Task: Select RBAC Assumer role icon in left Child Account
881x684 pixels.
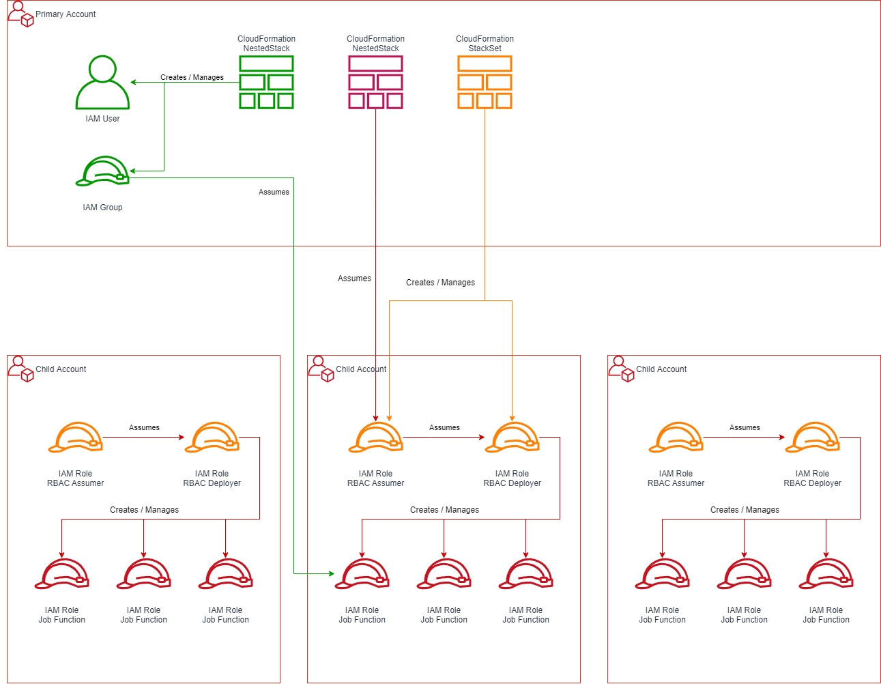Action: point(75,437)
